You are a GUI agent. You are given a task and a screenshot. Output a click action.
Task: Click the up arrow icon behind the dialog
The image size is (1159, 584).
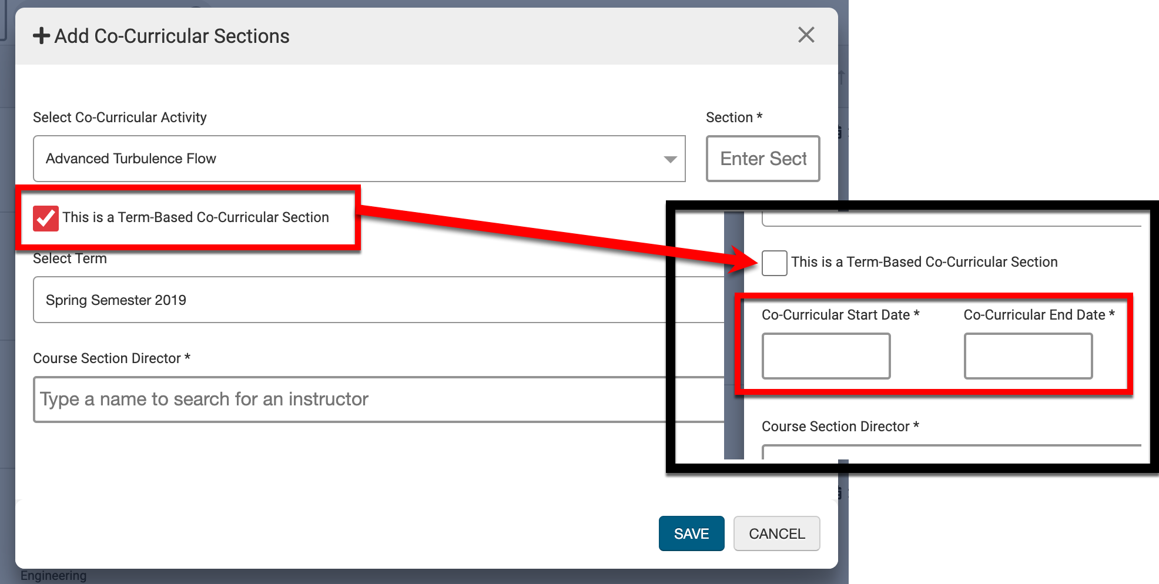[842, 77]
